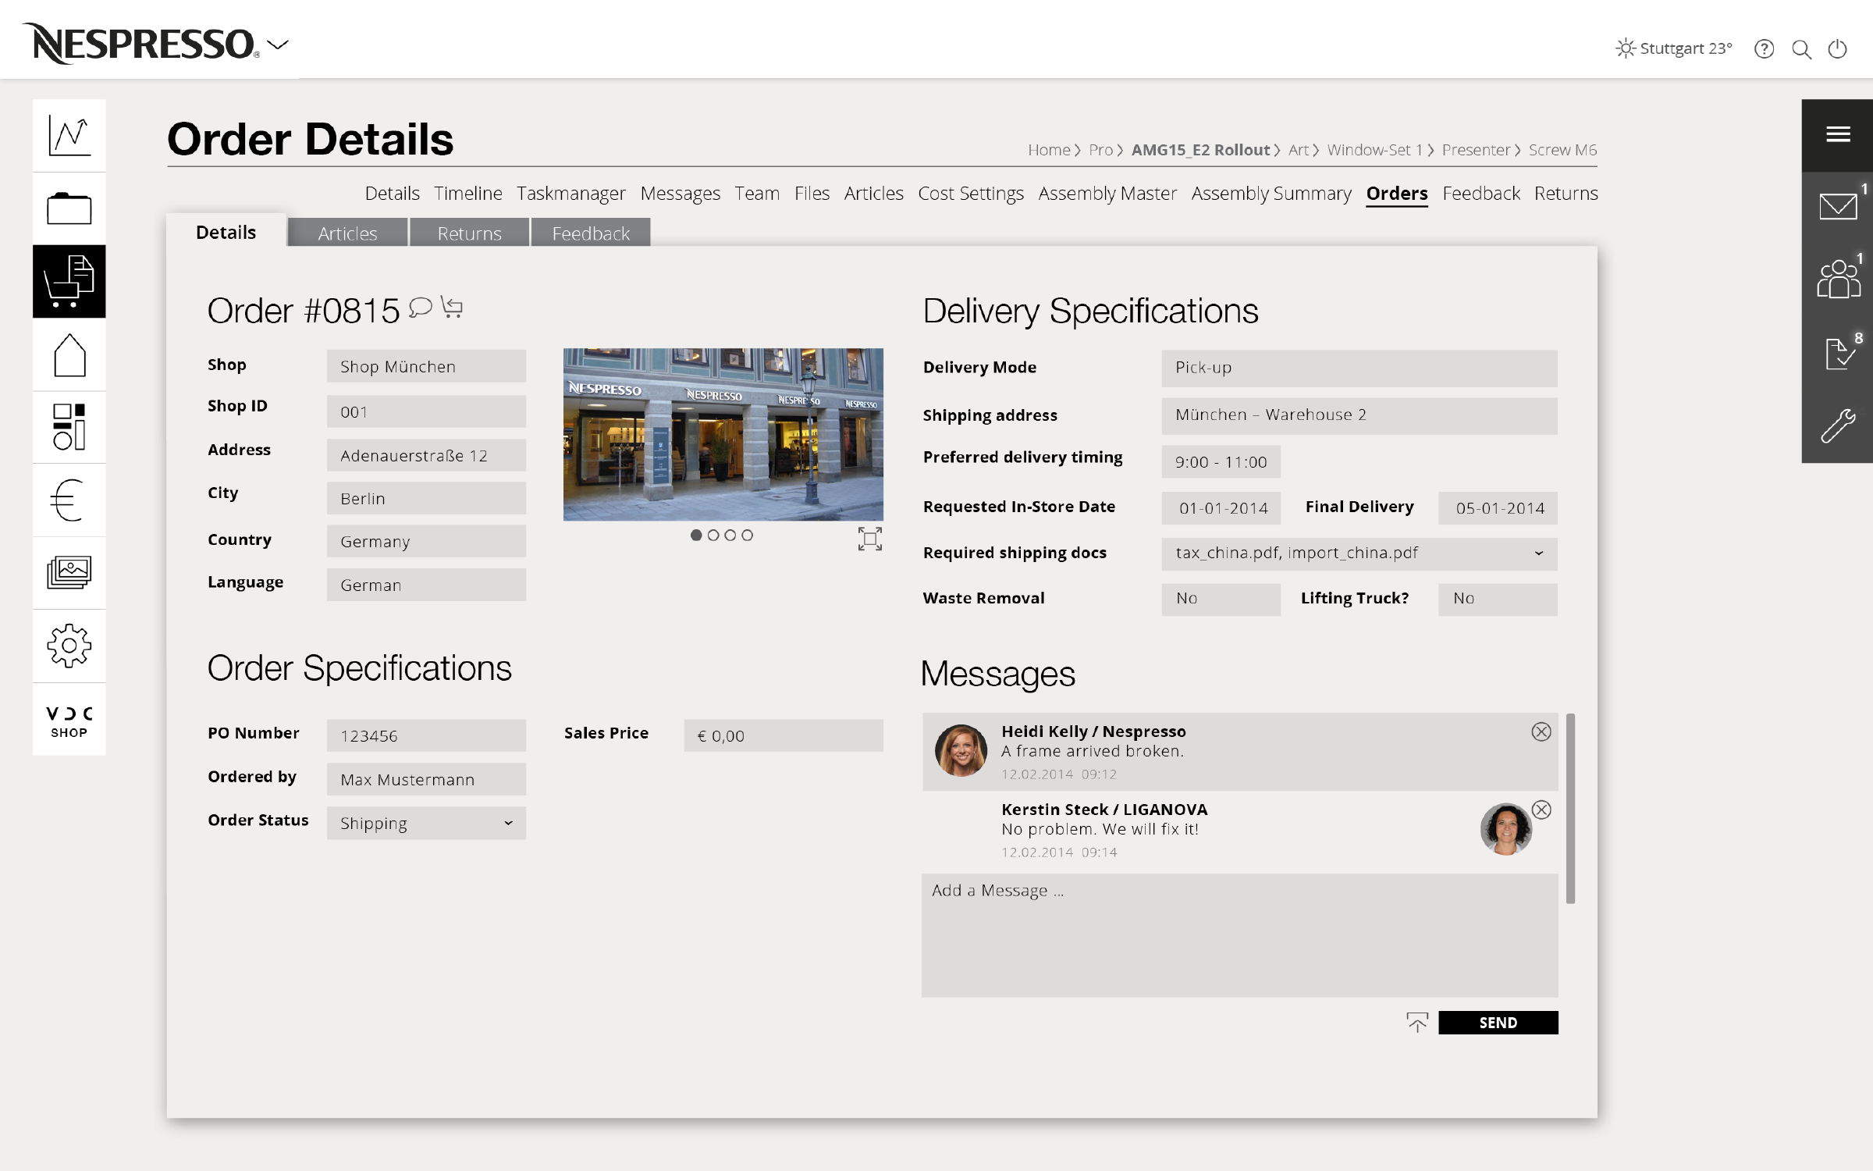Viewport: 1873px width, 1171px height.
Task: Click the upload attachment icon beside Send
Action: point(1417,1022)
